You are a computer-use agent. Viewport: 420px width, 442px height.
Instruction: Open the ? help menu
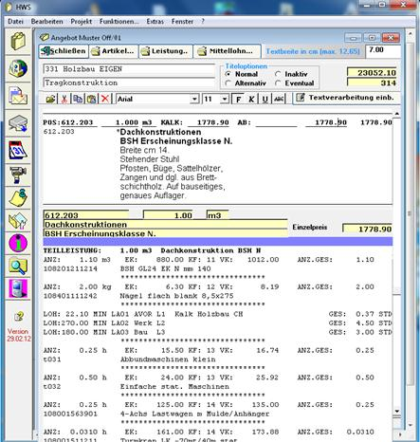pos(203,22)
